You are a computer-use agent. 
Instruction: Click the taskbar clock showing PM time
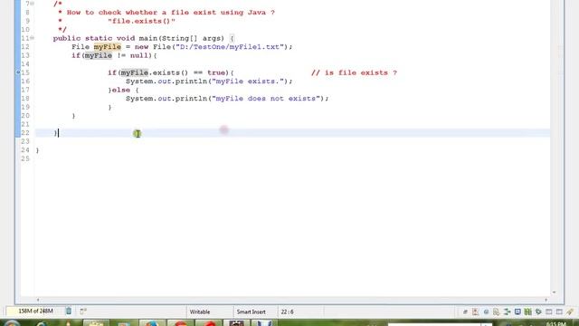coord(555,324)
